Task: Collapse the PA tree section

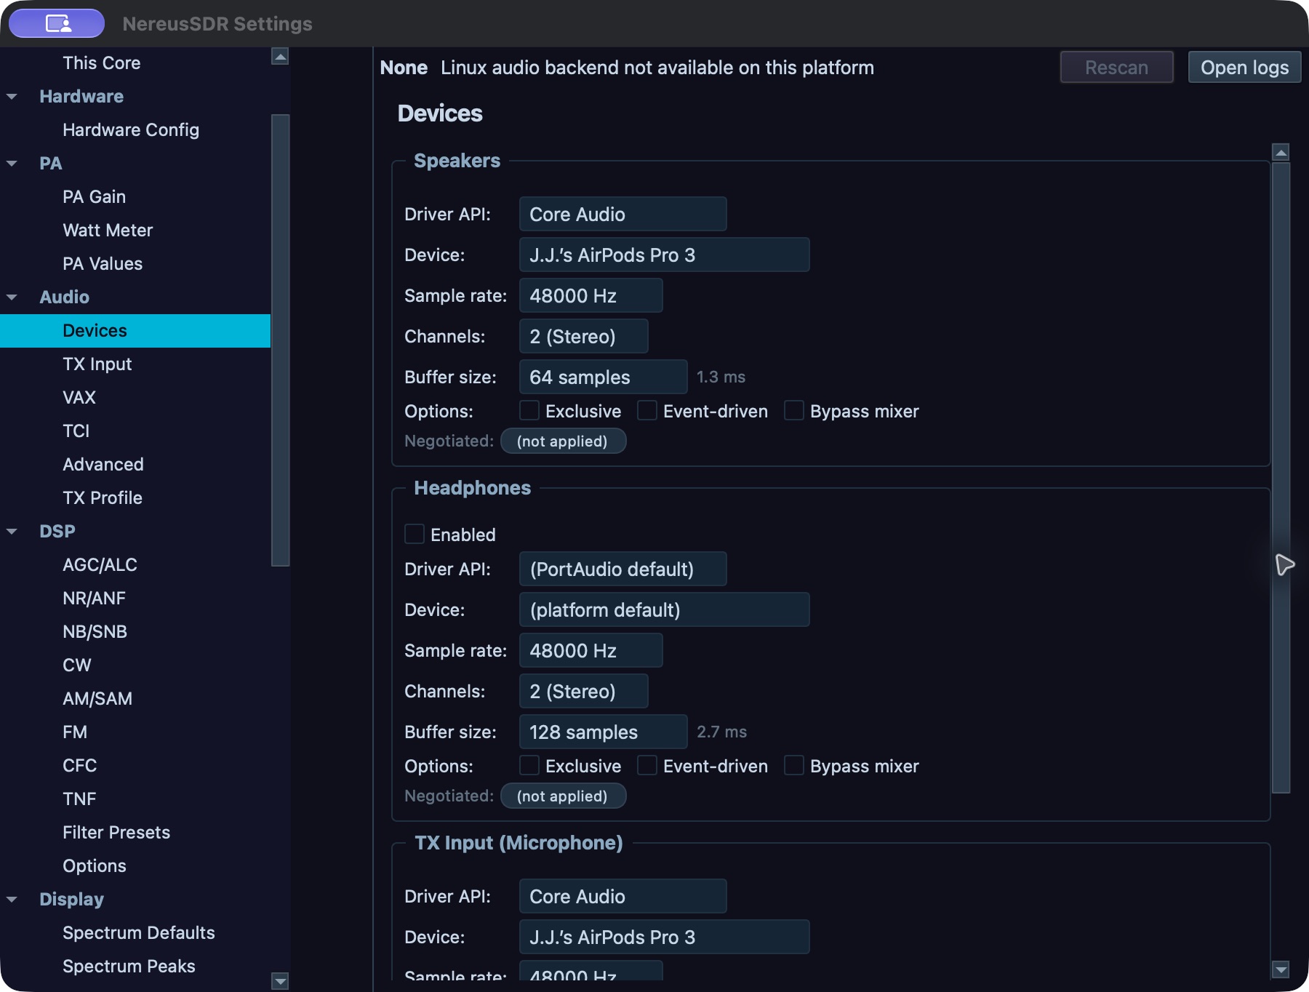Action: pos(12,164)
